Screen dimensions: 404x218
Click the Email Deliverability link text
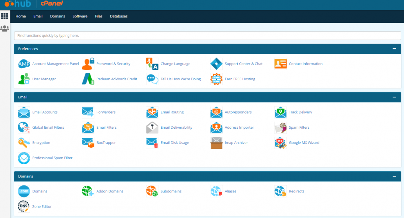coord(176,128)
